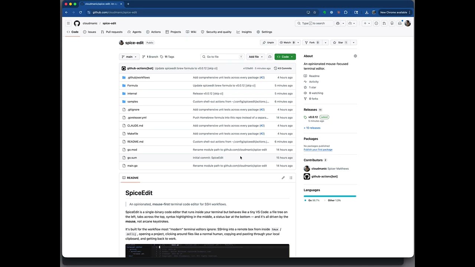Open the Repositories icon in header
475x267 pixels.
click(392, 23)
